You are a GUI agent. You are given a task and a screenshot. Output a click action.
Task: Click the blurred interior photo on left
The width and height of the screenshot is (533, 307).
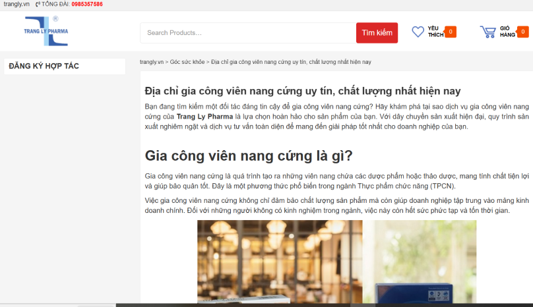[x=279, y=261]
